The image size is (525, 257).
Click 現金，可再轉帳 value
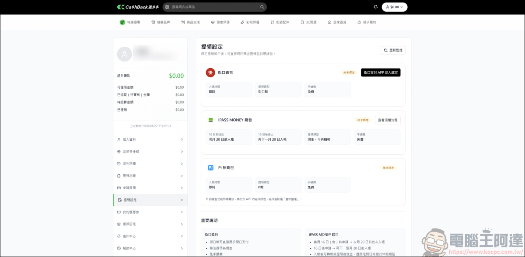(319, 139)
